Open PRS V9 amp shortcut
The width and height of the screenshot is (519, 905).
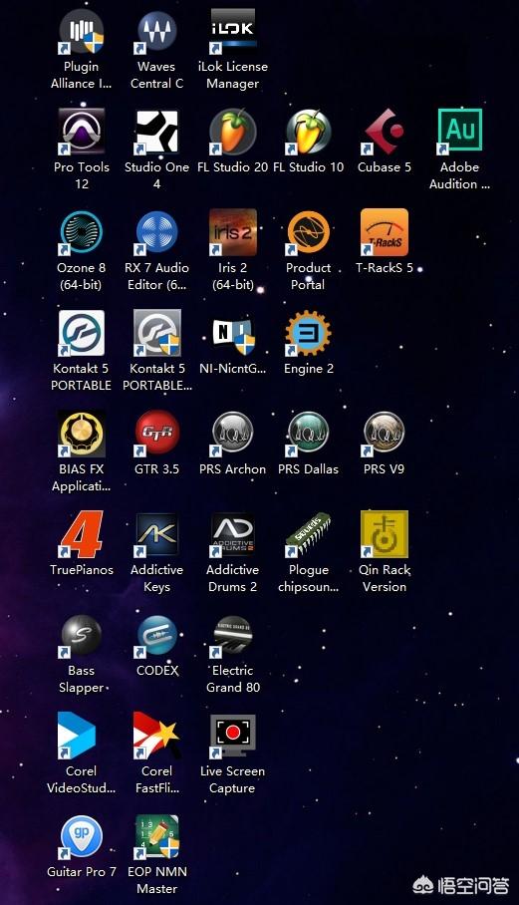(x=385, y=434)
